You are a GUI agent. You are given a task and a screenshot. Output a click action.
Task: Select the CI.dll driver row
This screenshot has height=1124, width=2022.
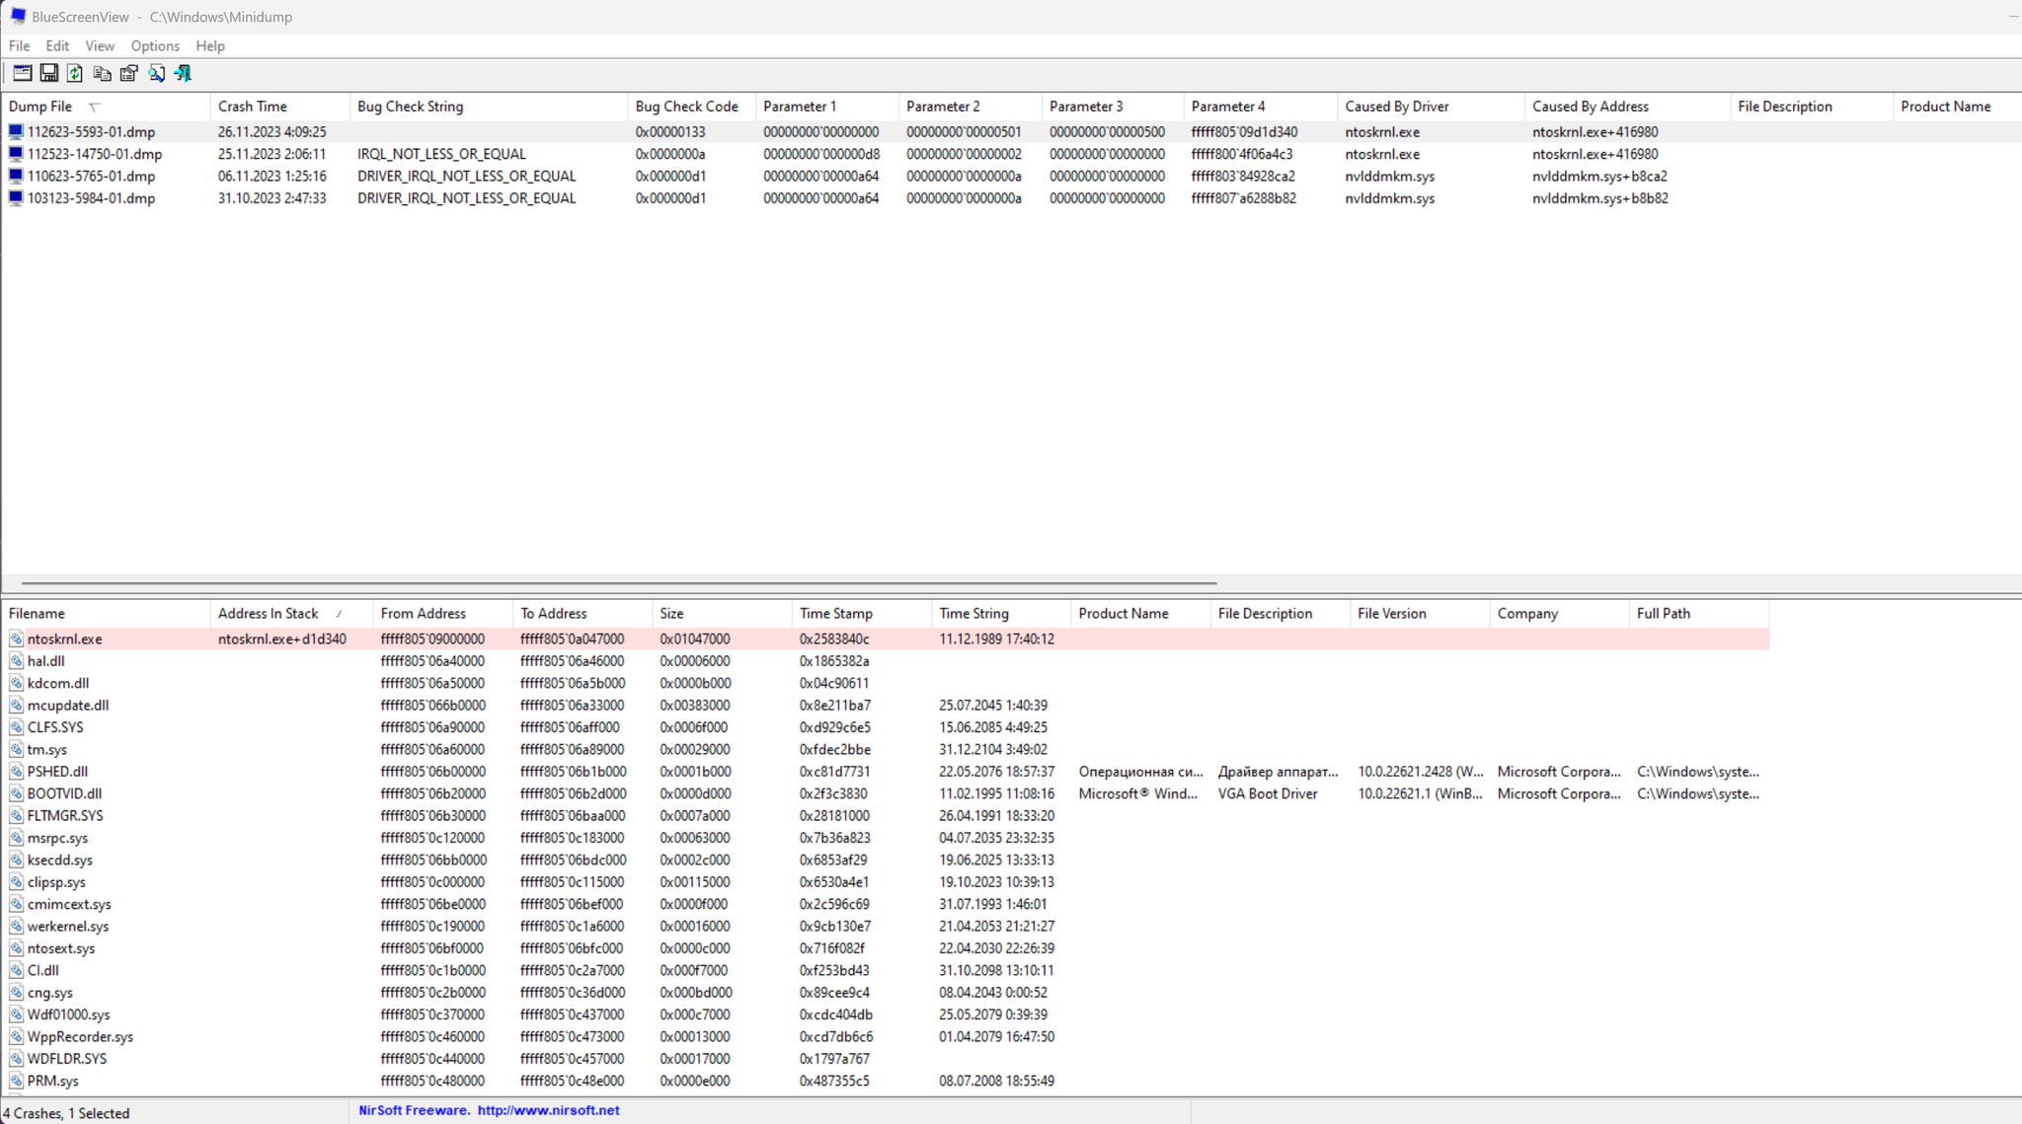pos(886,971)
